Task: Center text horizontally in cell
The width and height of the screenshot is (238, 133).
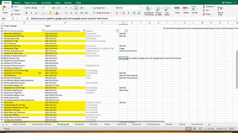Action: [x=71, y=13]
